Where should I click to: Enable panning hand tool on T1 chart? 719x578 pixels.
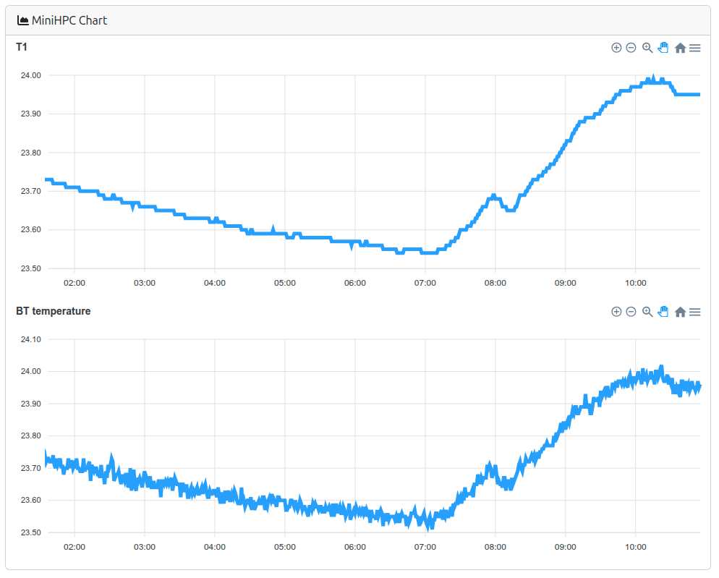[x=663, y=48]
